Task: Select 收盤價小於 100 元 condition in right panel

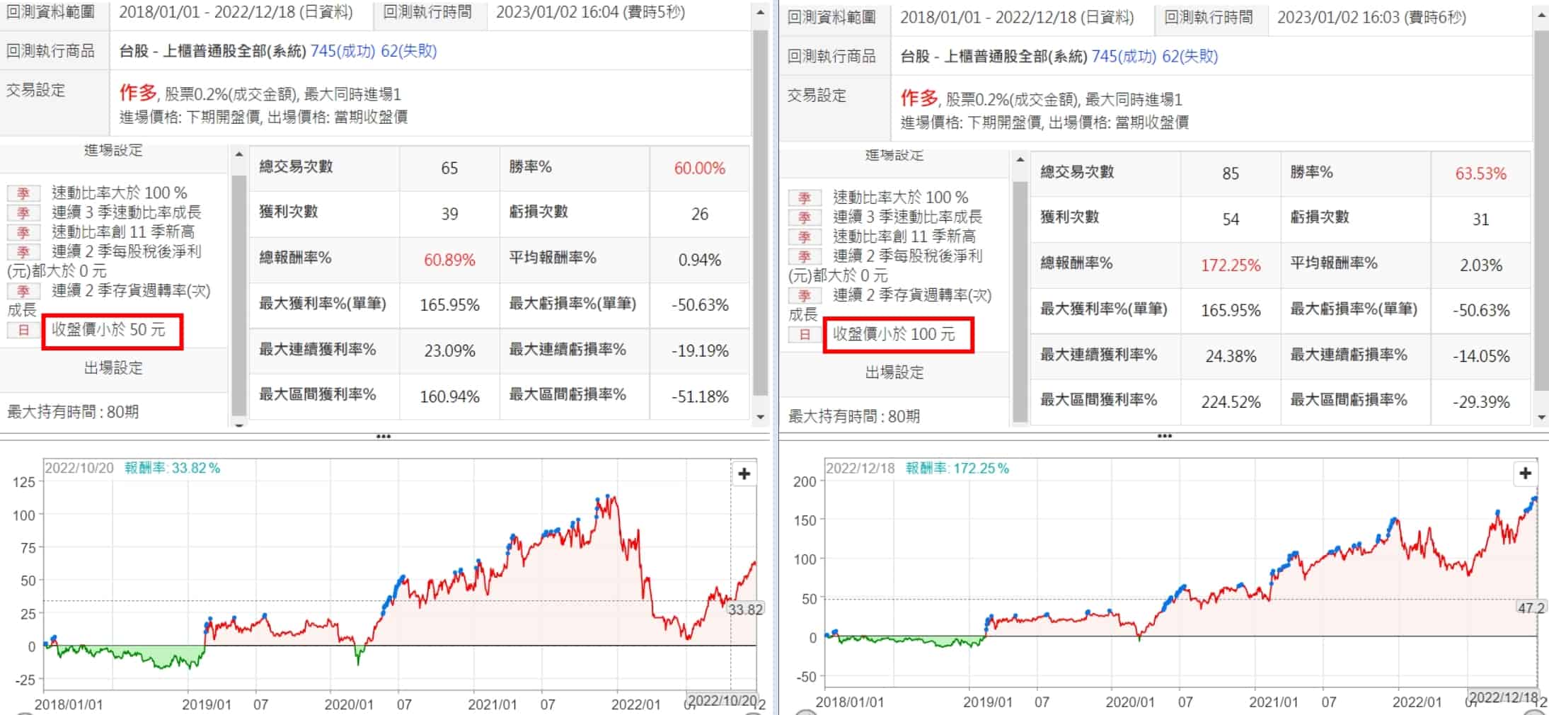Action: 893,334
